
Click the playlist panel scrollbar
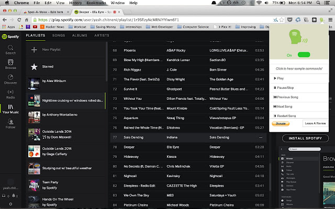click(x=107, y=62)
